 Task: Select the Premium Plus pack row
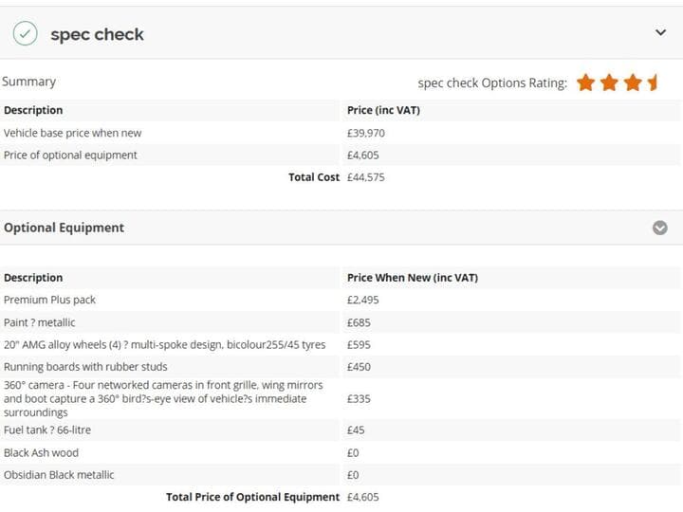tap(340, 300)
